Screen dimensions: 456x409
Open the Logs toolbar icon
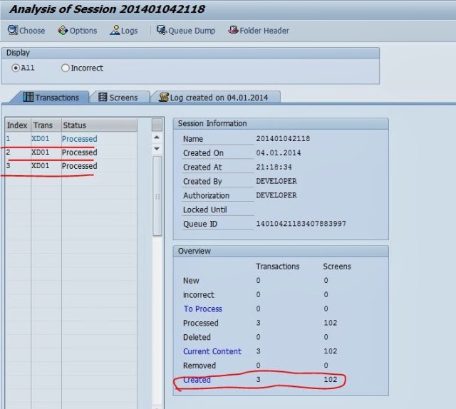pyautogui.click(x=115, y=31)
